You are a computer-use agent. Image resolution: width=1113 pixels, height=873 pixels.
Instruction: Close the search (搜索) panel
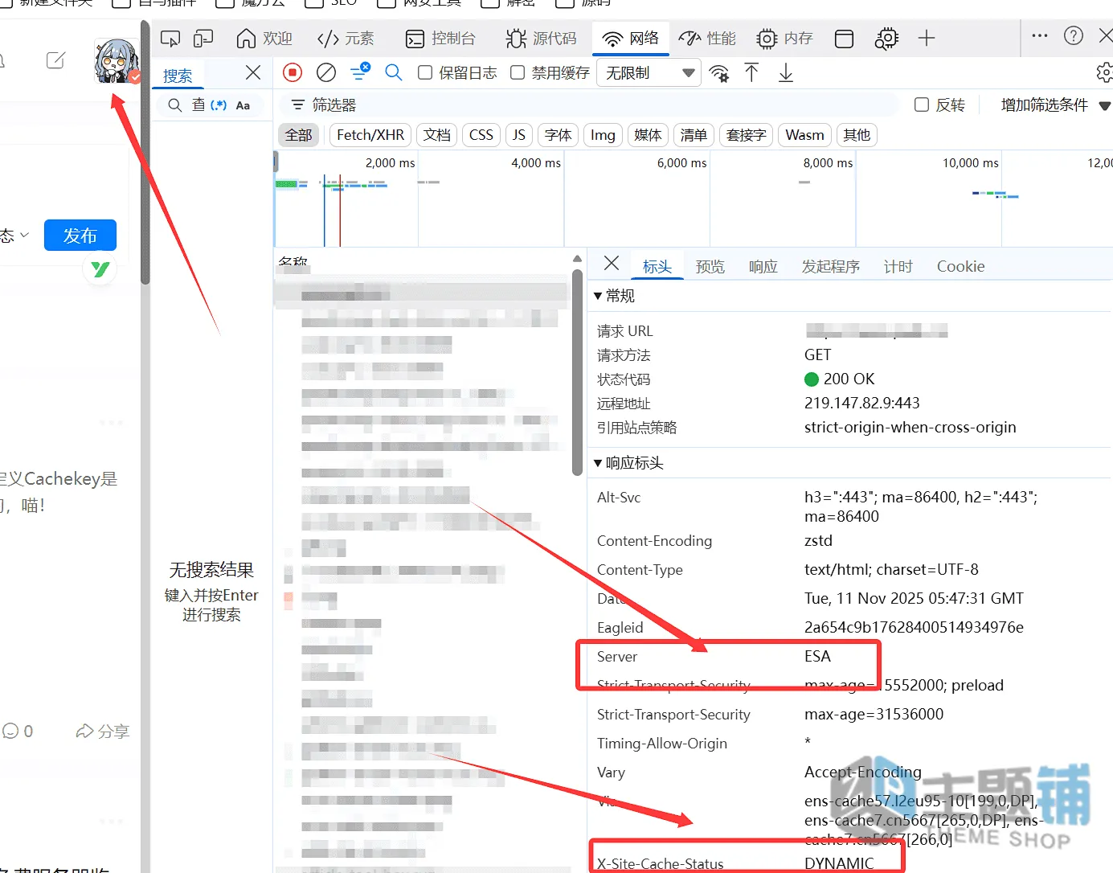(x=253, y=73)
